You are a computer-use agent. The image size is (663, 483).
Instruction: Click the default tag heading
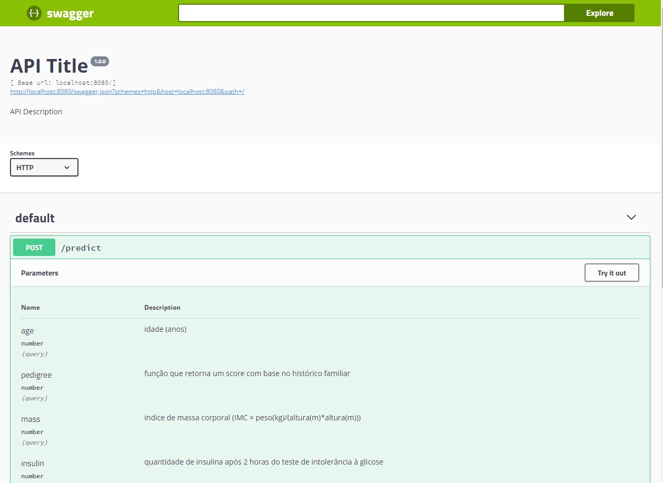pyautogui.click(x=35, y=218)
